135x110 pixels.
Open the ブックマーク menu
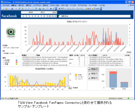coord(55,5)
